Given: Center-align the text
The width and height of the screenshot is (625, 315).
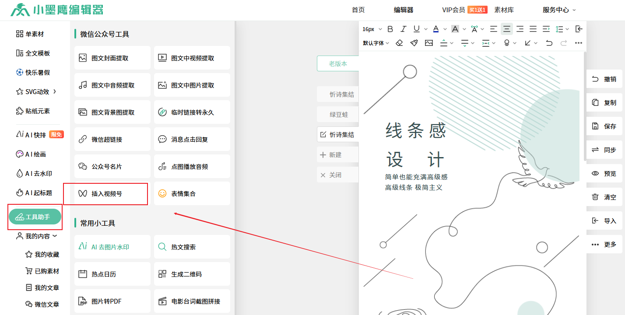Looking at the screenshot, I should pyautogui.click(x=507, y=29).
